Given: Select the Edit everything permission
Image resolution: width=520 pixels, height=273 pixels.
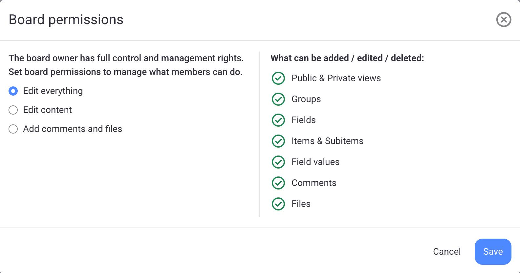Looking at the screenshot, I should 13,91.
